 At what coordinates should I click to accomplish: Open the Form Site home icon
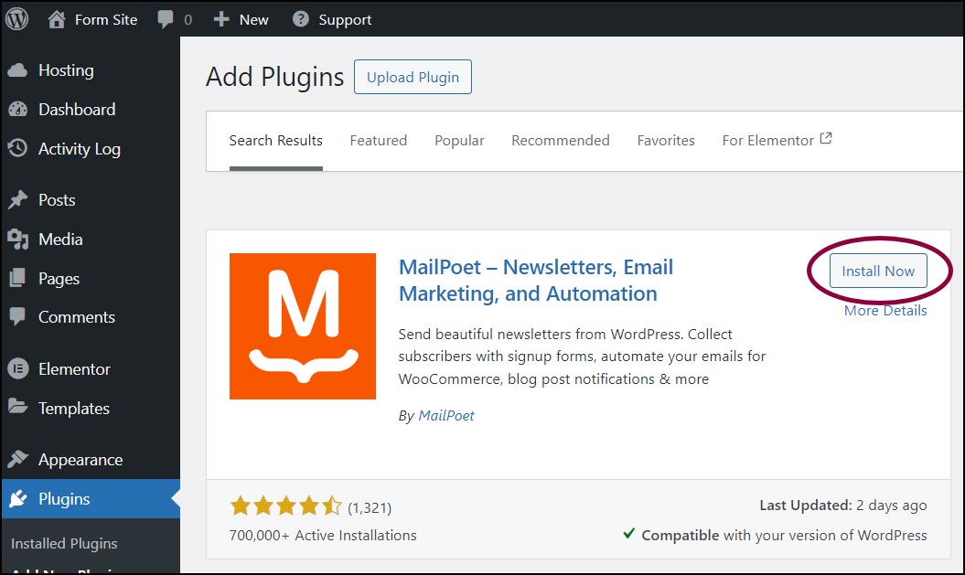pos(57,20)
